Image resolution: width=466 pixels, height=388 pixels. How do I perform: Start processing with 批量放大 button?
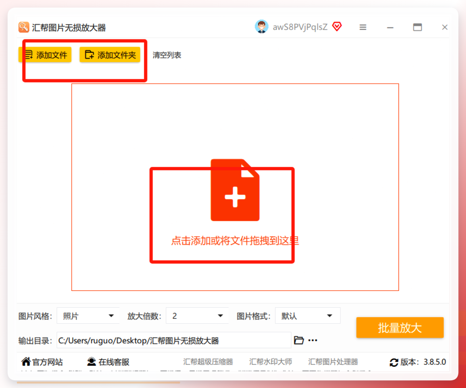400,327
